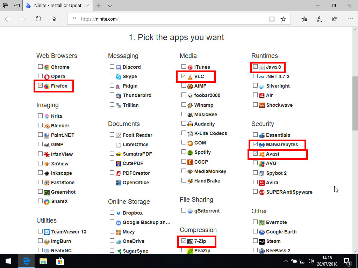
Task: Click the scrollbar down arrow
Action: tap(355, 251)
